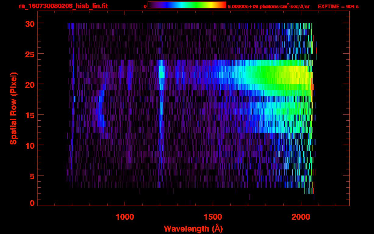This screenshot has height=234, width=374.
Task: Select the color bar minimum label 0
Action: [145, 6]
